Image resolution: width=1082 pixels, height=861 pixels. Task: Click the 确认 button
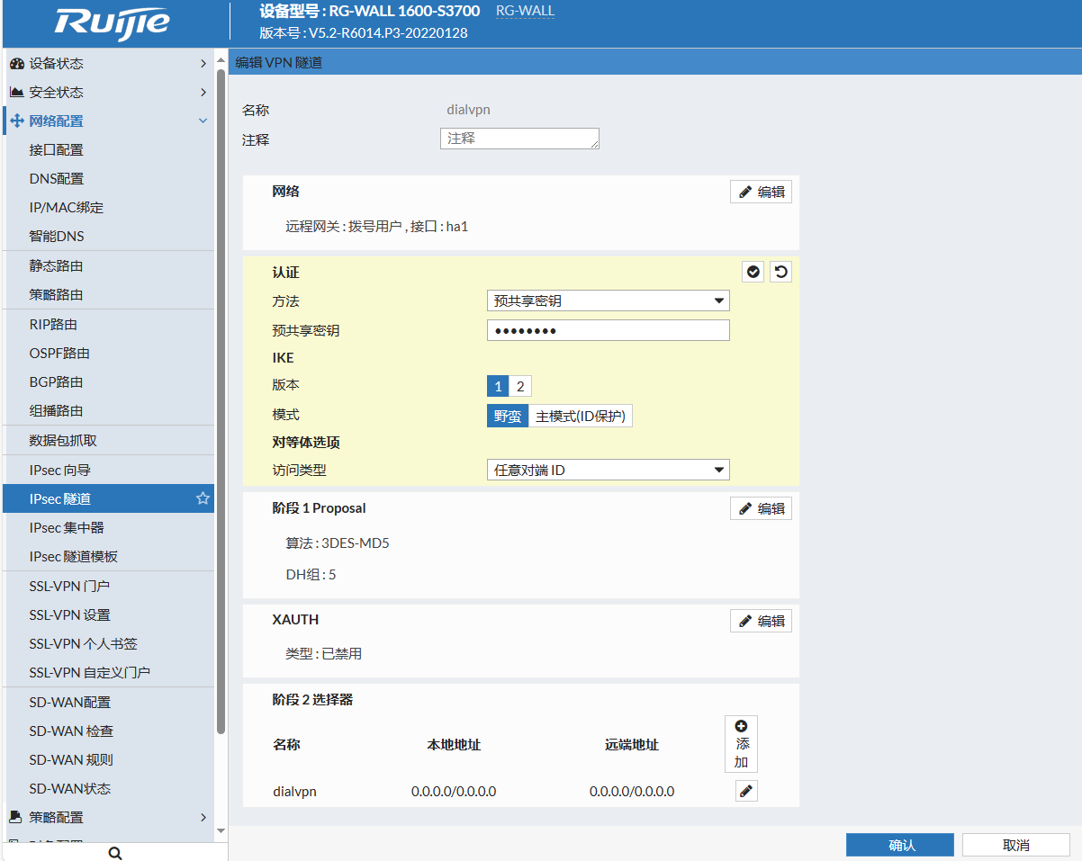(x=899, y=845)
